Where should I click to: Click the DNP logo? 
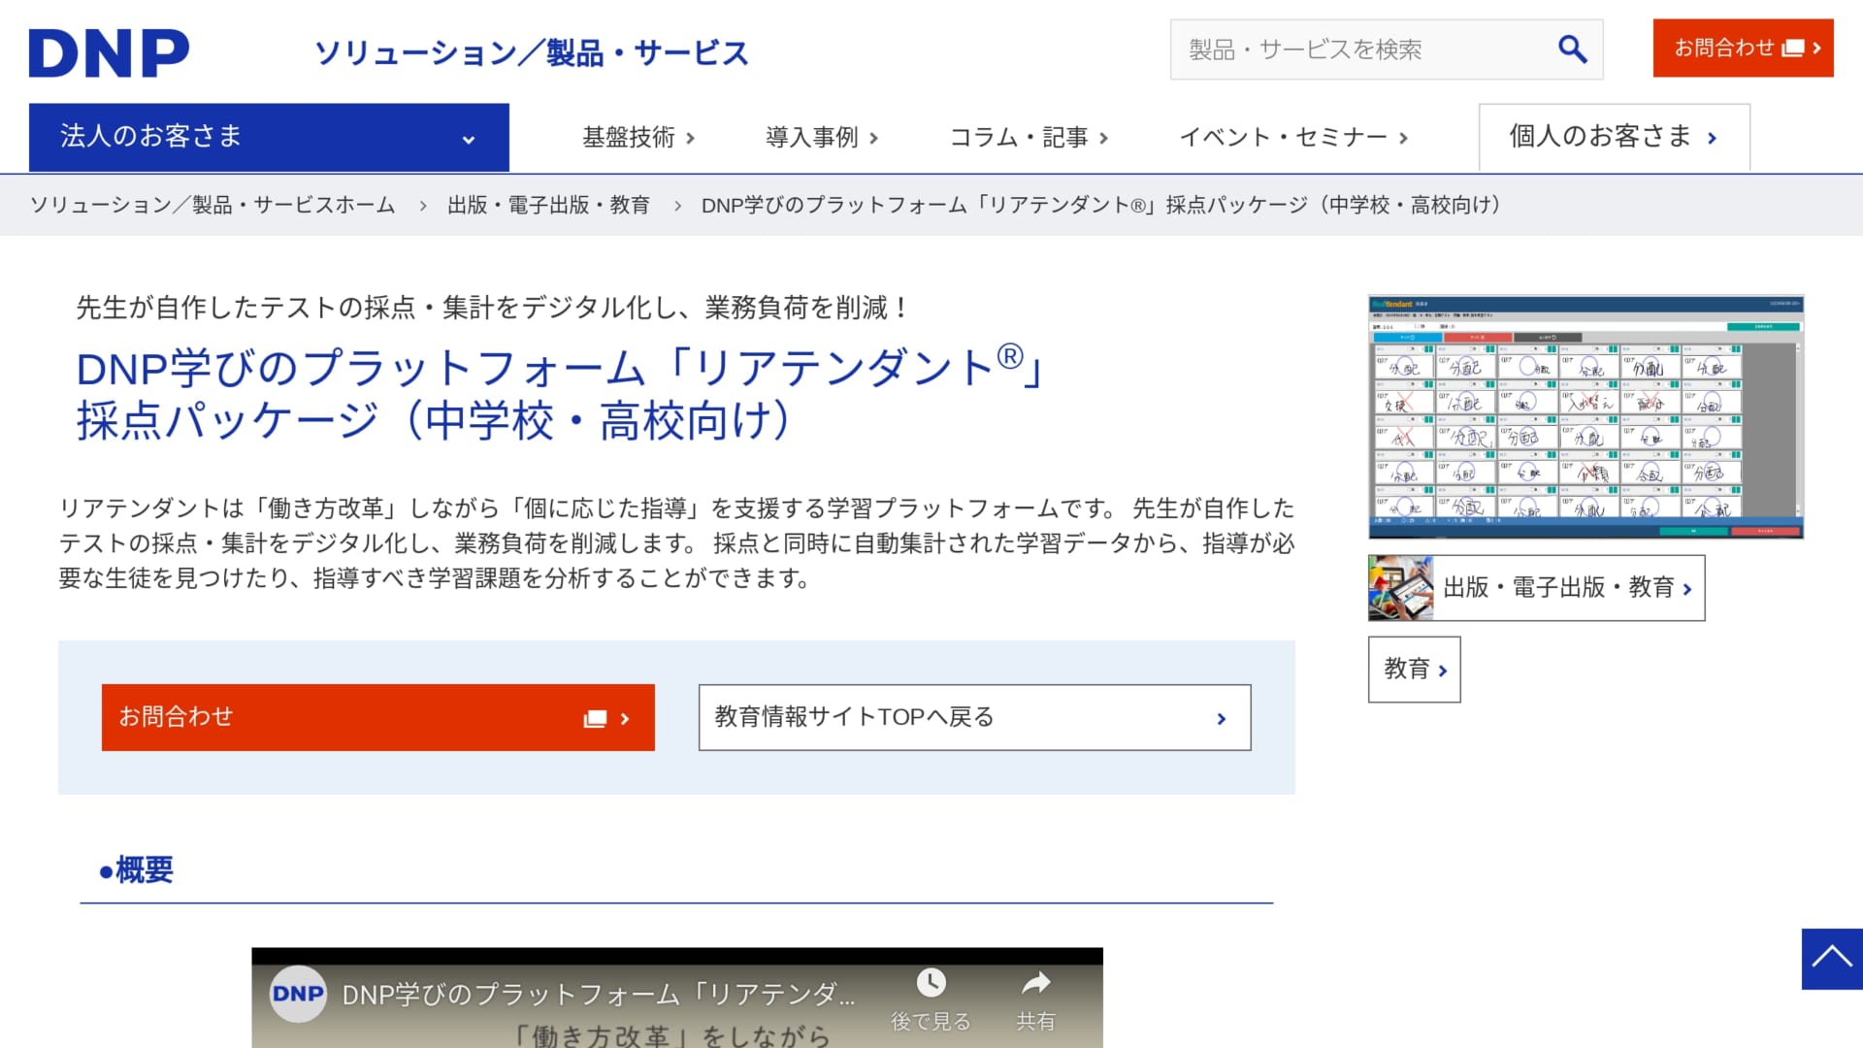point(109,52)
